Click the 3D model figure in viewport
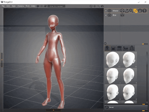The image size is (149, 112). coord(52,61)
